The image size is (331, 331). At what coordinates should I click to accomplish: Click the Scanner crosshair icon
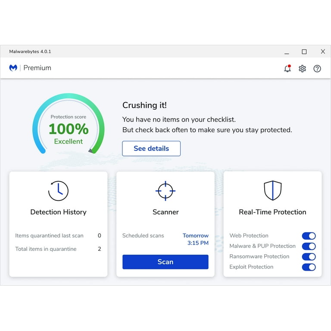(165, 190)
